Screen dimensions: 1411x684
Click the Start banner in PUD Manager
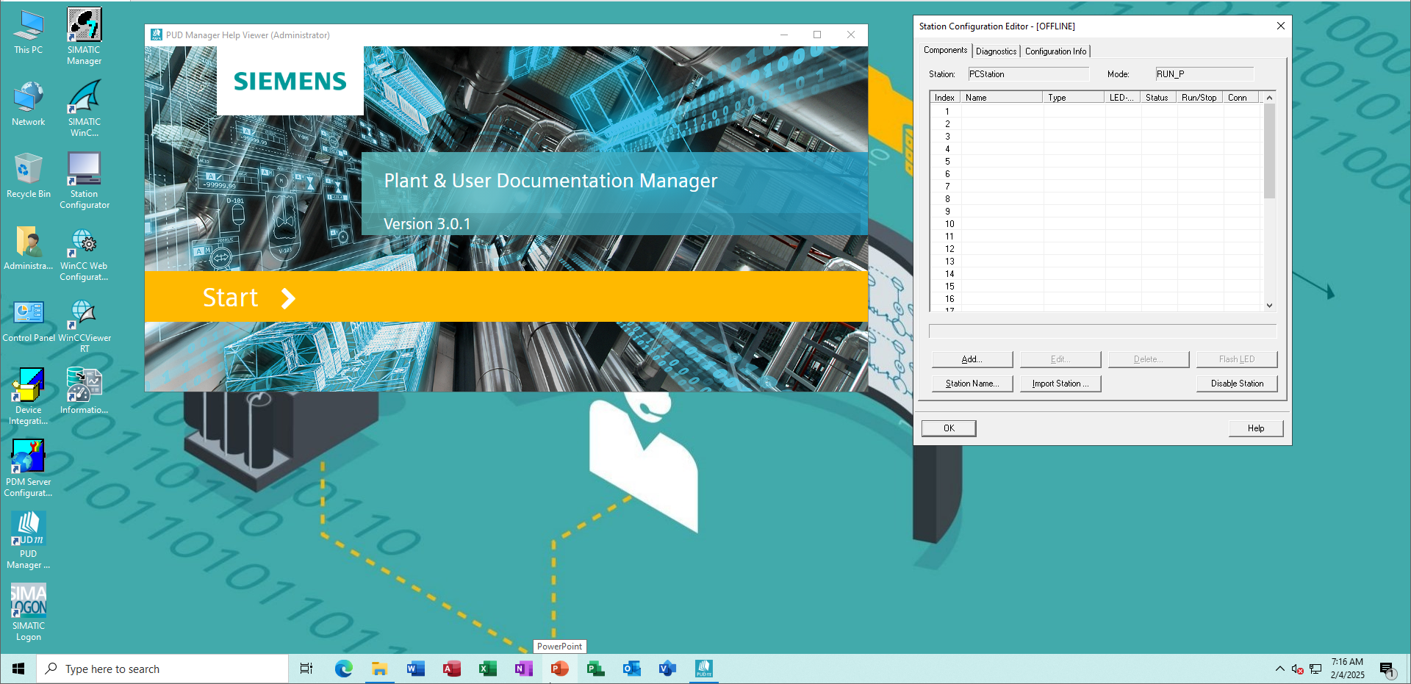(506, 297)
